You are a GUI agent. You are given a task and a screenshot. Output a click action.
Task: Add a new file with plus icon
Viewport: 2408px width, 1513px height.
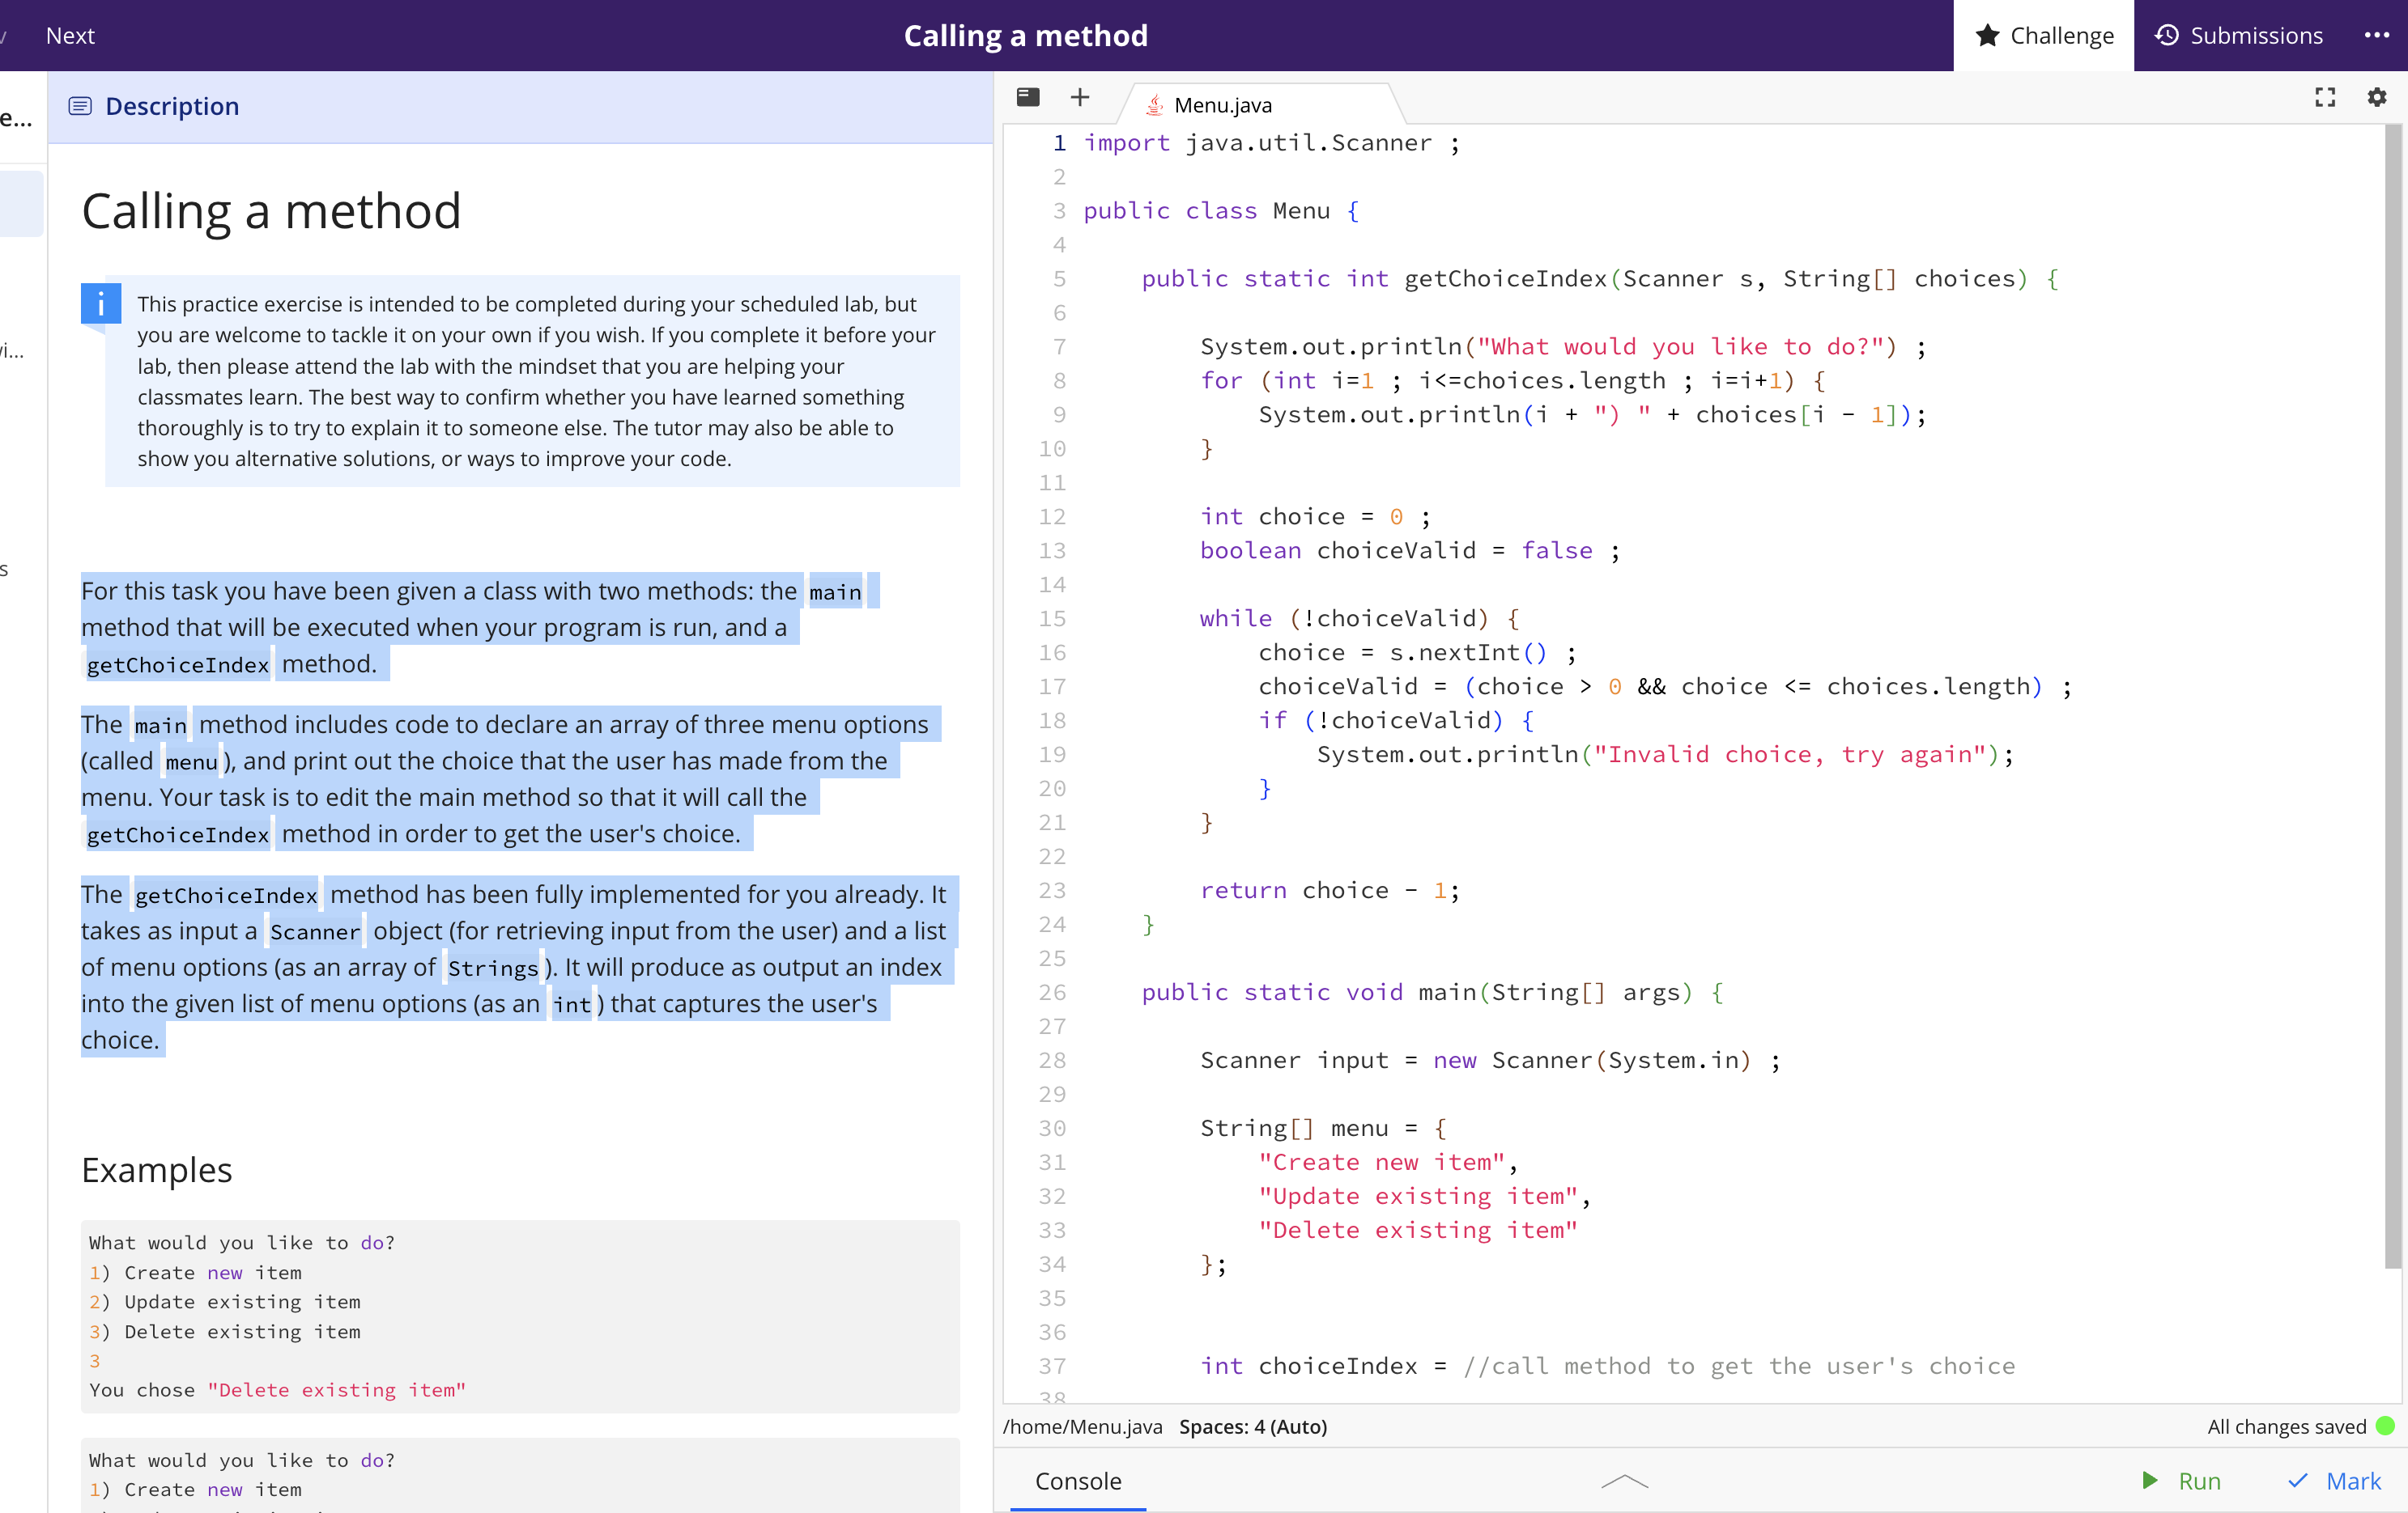coord(1079,97)
